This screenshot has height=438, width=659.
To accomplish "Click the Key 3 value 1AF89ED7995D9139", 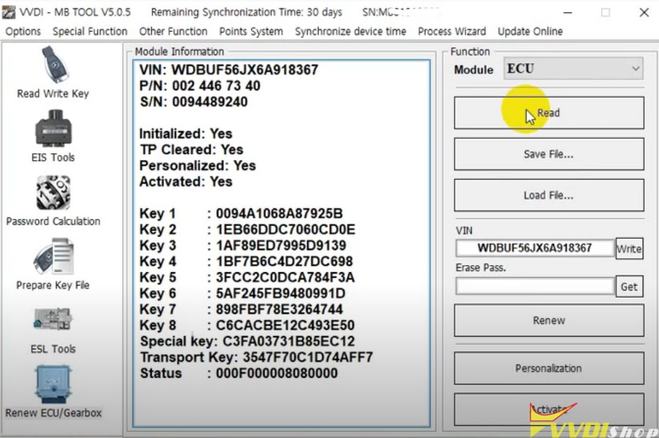I will pos(281,245).
